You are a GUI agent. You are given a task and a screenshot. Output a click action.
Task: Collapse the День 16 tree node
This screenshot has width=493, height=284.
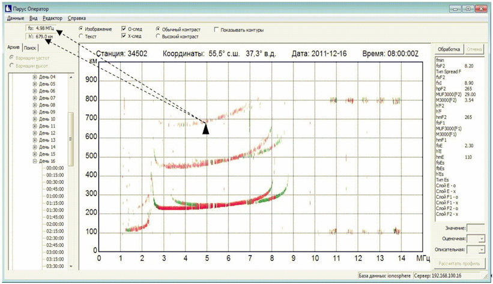pyautogui.click(x=35, y=161)
